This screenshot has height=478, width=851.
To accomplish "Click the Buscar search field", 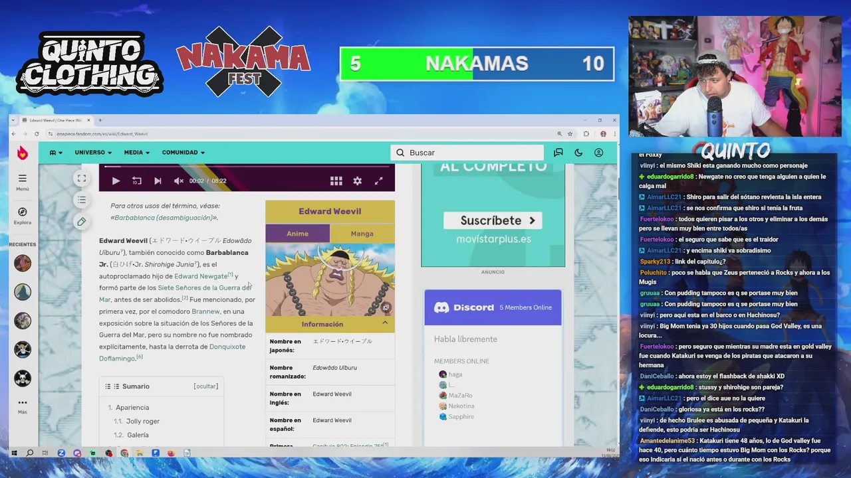I will (467, 153).
